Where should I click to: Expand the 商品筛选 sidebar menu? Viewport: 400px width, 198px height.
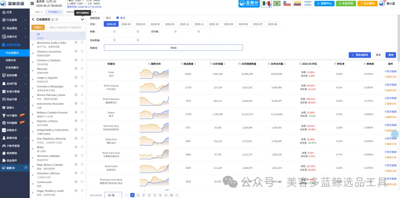click(15, 28)
